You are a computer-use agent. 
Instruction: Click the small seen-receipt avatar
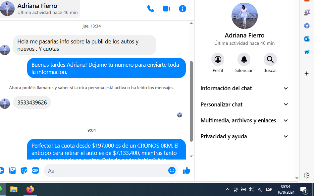point(180,115)
